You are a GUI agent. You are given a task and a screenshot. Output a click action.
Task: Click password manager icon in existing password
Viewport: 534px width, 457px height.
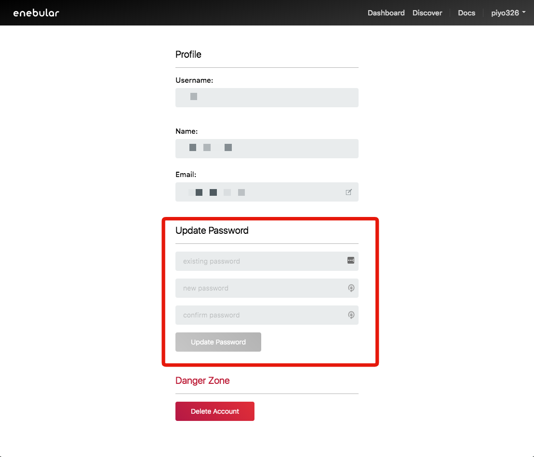tap(350, 260)
